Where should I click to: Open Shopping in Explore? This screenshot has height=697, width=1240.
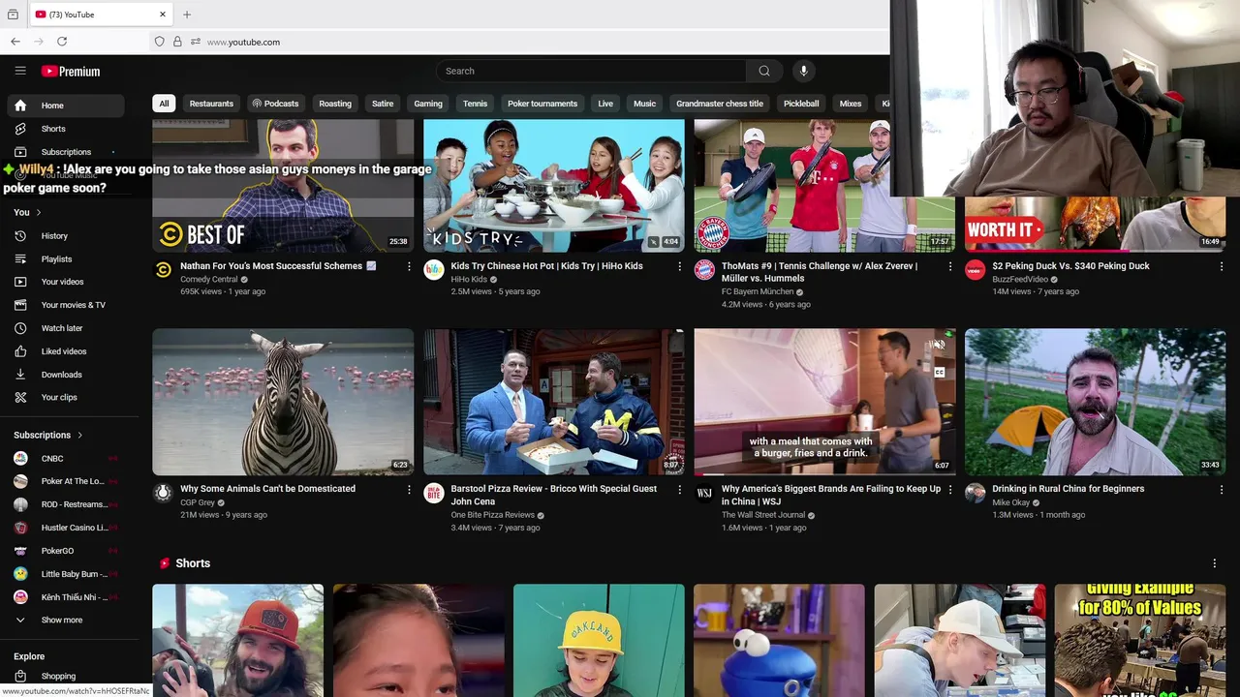[66, 676]
